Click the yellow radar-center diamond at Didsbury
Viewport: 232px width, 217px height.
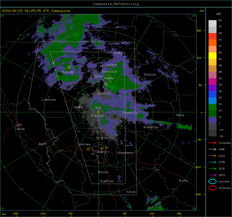(98, 112)
